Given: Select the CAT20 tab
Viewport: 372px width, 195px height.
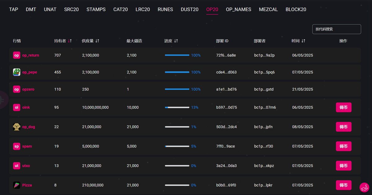Looking at the screenshot, I should click(121, 10).
